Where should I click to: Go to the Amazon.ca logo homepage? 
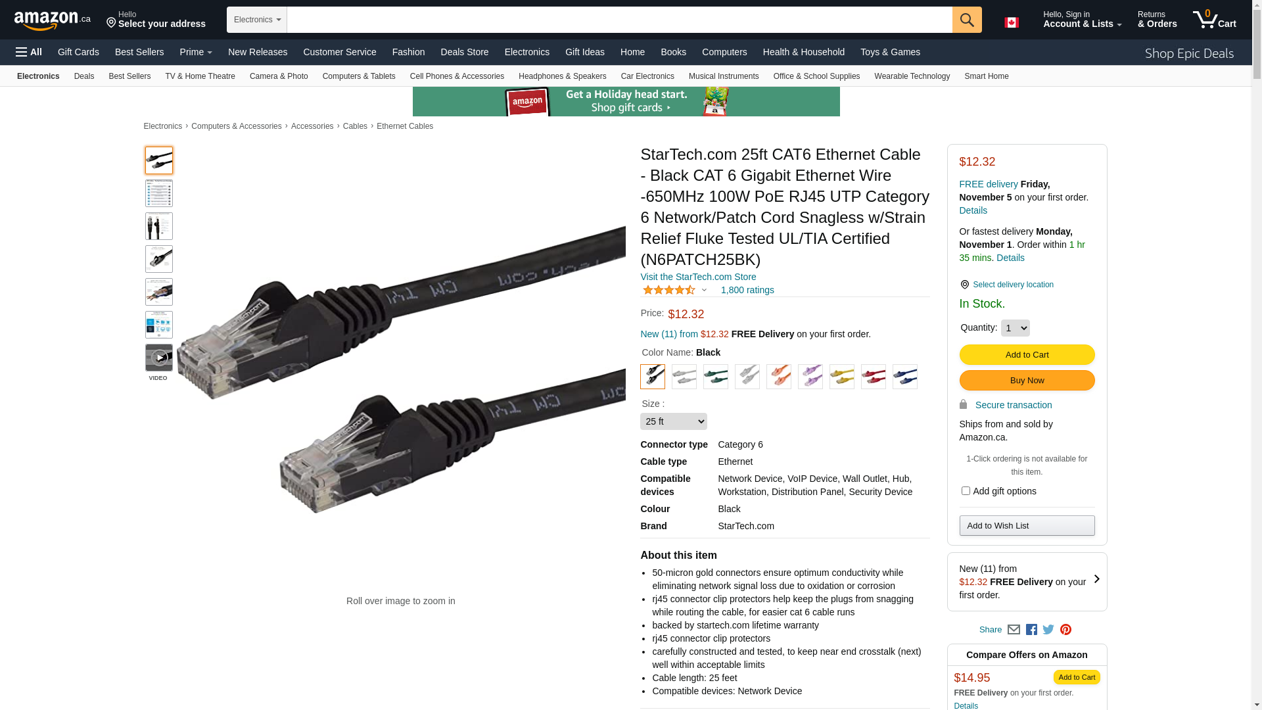[x=53, y=20]
